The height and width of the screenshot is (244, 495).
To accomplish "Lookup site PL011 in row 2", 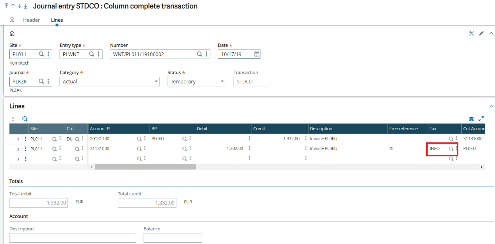I will click(54, 149).
